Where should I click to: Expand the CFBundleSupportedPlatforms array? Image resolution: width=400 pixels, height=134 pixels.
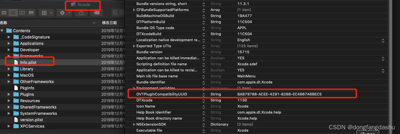[x=134, y=10]
